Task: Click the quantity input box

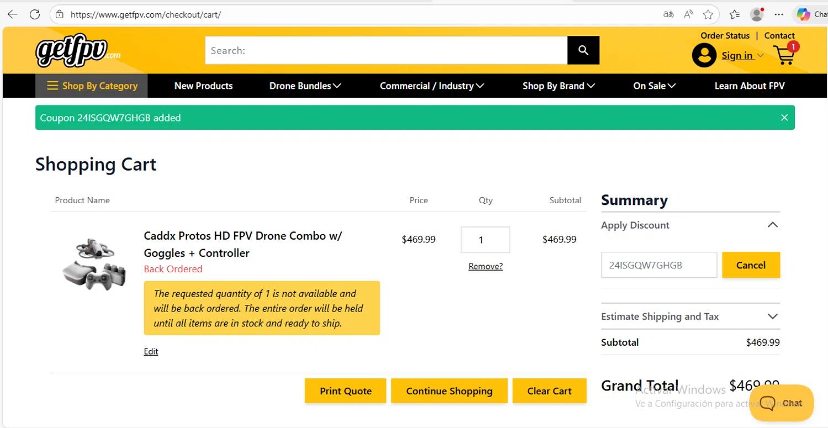Action: pyautogui.click(x=485, y=240)
